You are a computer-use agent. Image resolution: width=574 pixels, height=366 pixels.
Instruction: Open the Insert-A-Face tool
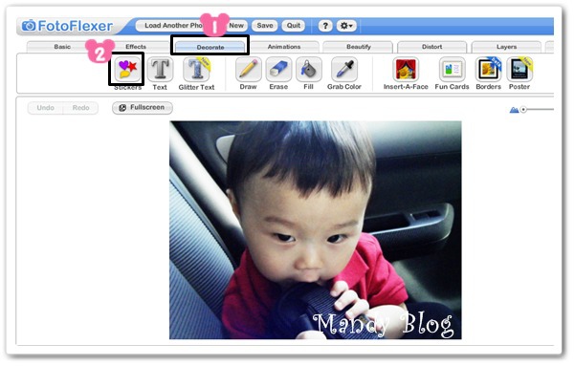click(x=406, y=69)
